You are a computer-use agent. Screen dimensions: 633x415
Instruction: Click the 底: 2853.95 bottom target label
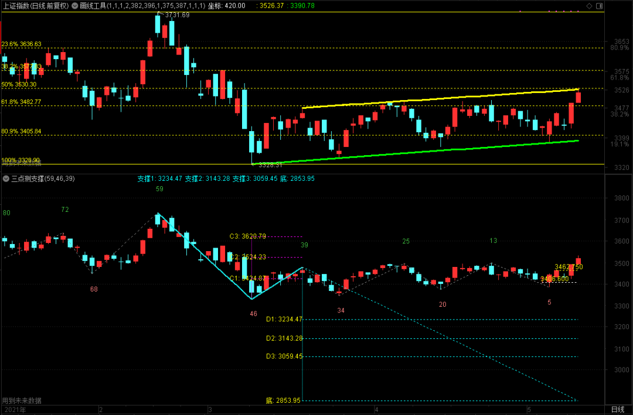coord(283,400)
